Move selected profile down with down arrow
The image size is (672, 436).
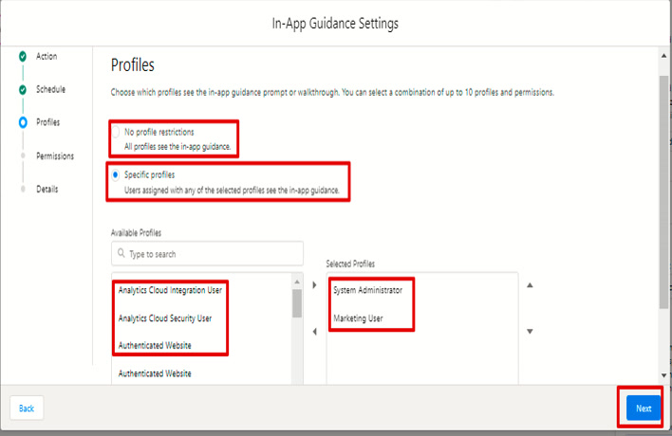[x=530, y=331]
